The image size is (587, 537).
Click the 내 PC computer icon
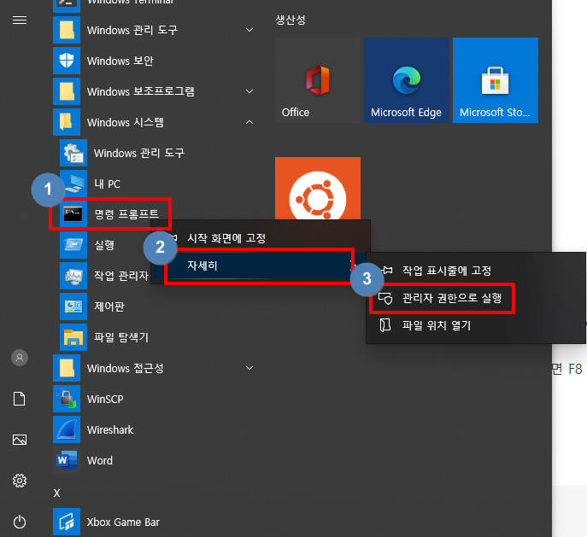[x=73, y=184]
